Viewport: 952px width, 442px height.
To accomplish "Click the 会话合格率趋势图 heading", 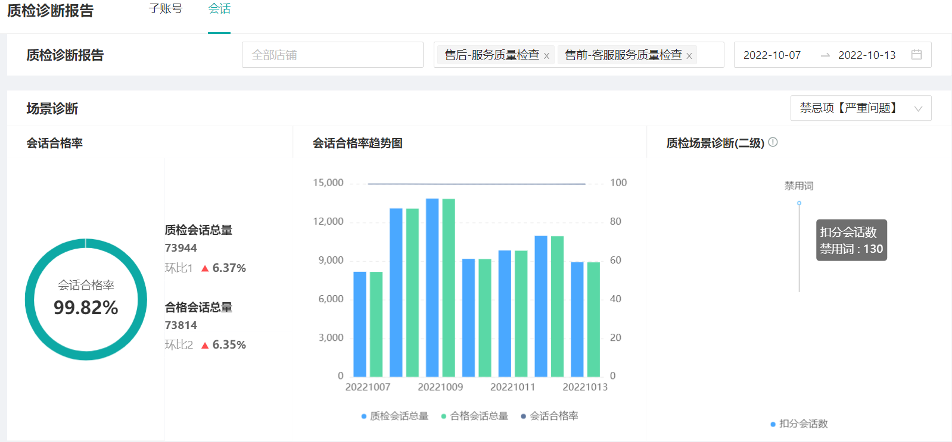I will 357,143.
